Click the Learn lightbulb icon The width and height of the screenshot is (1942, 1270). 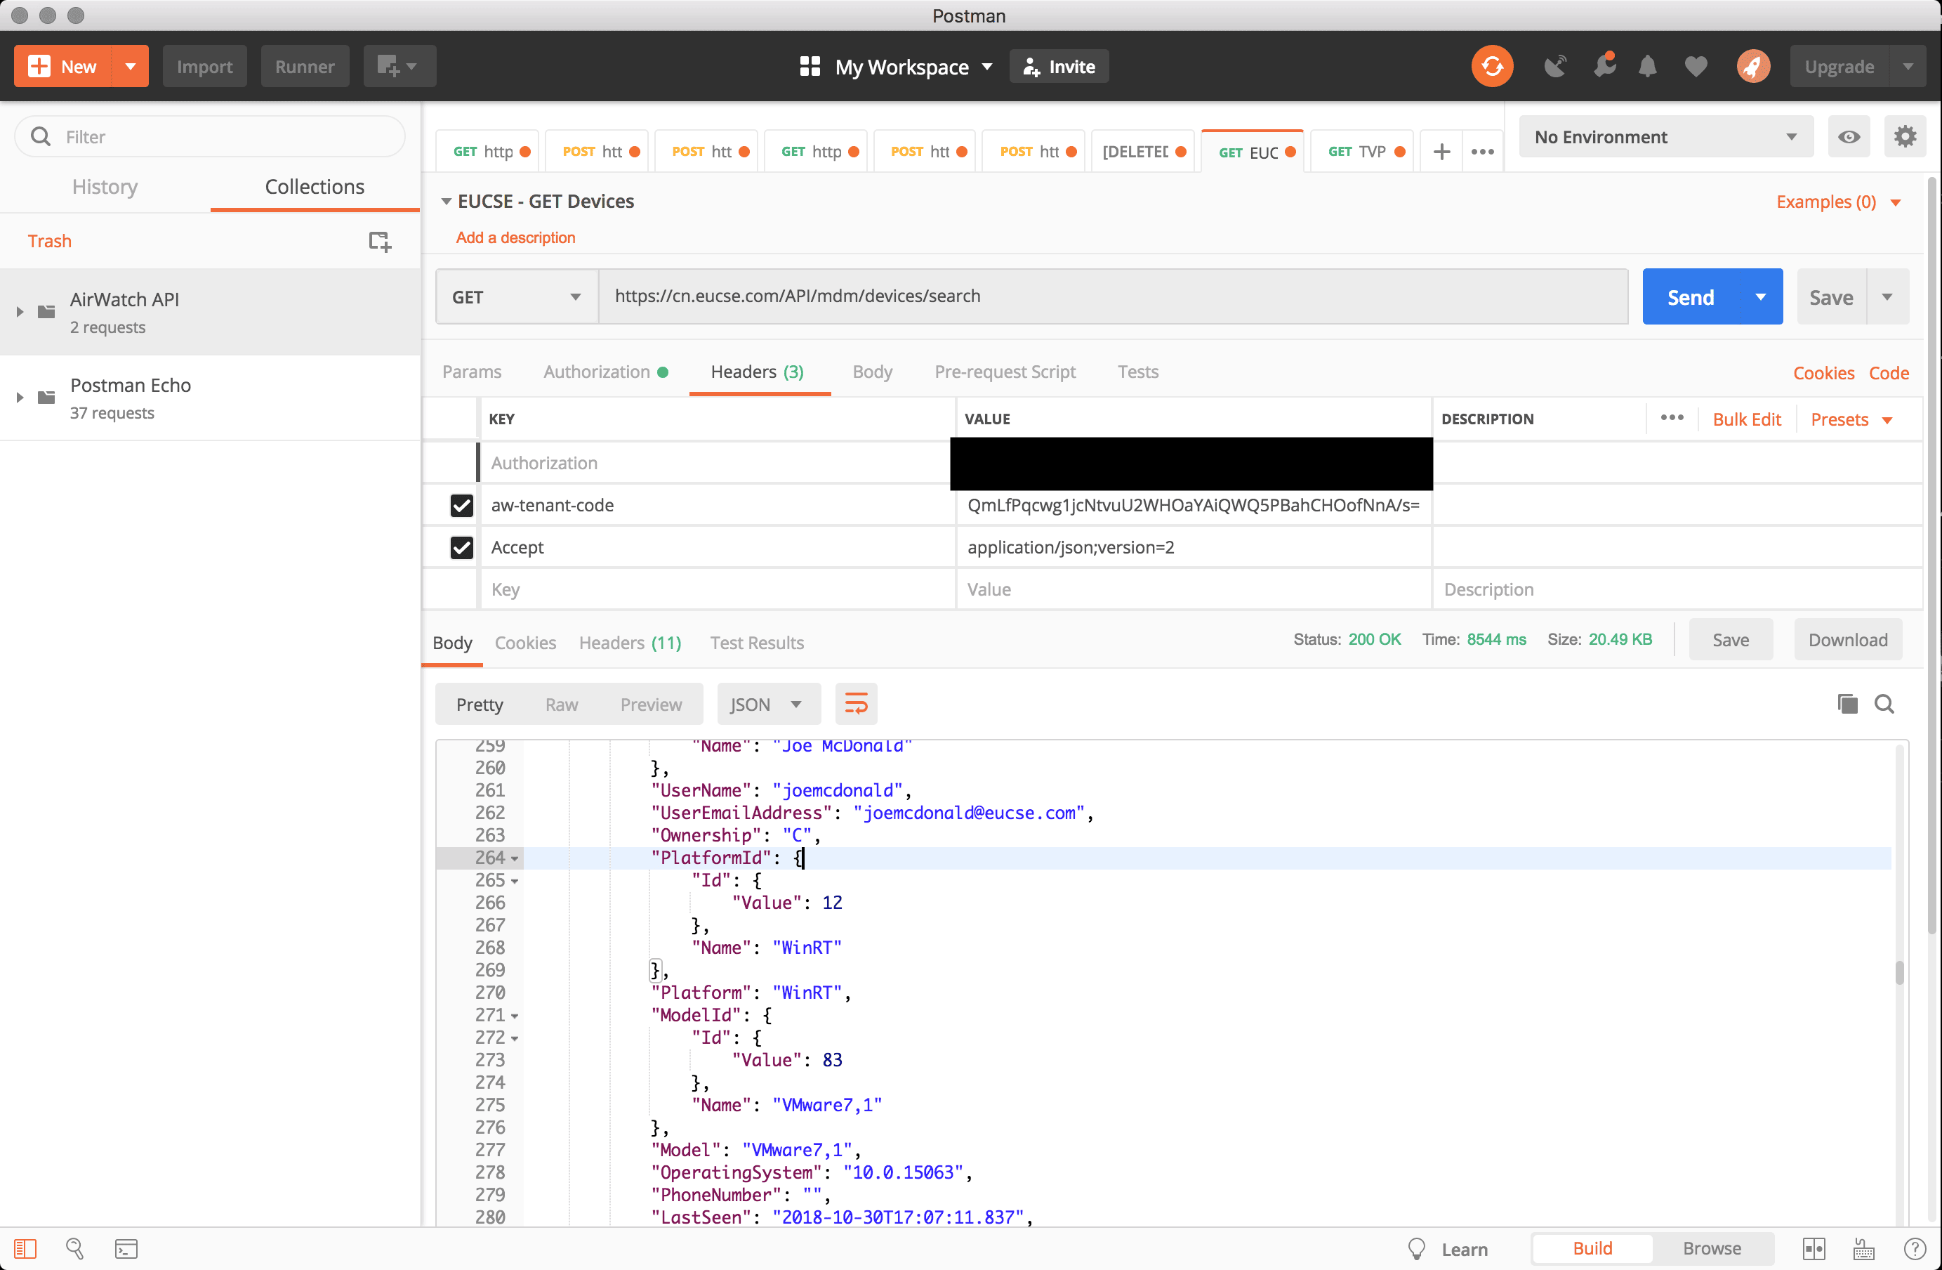(1417, 1249)
